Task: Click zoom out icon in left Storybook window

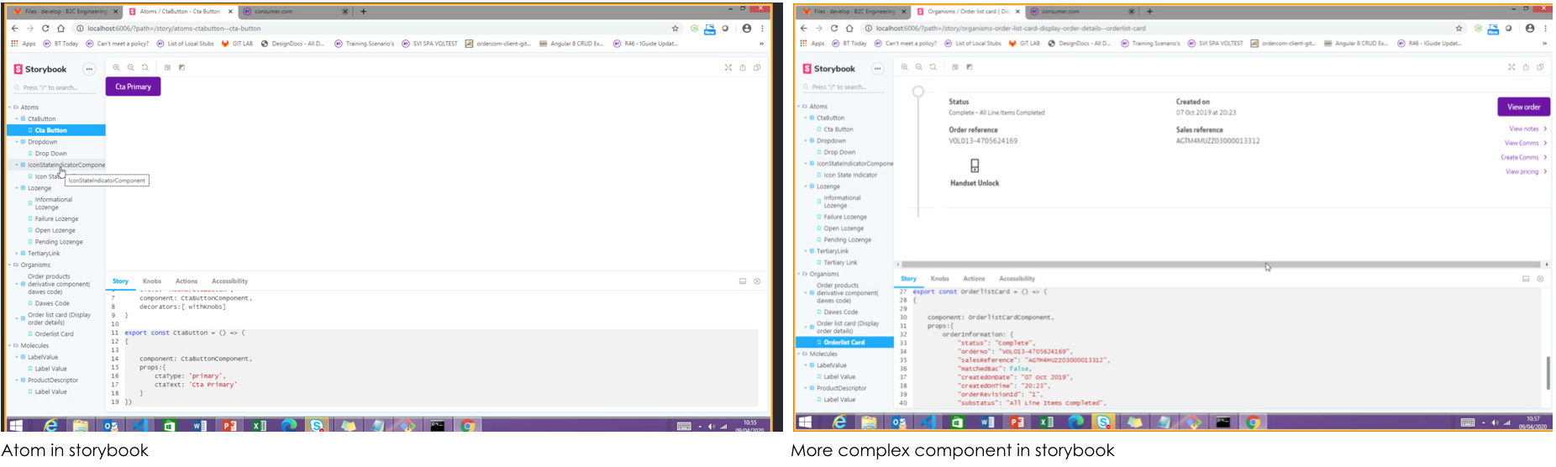Action: (130, 67)
